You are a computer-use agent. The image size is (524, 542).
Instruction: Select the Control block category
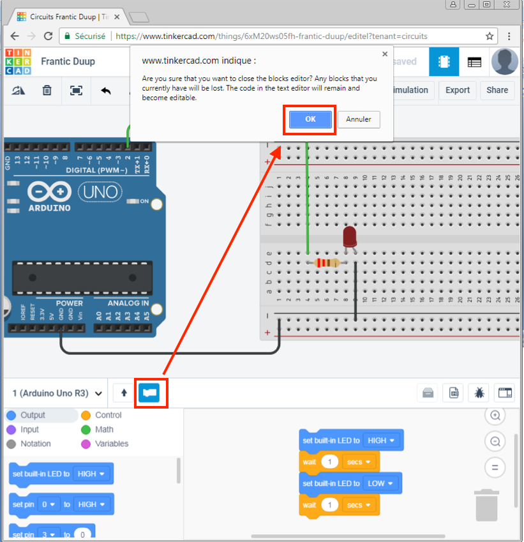pos(101,415)
